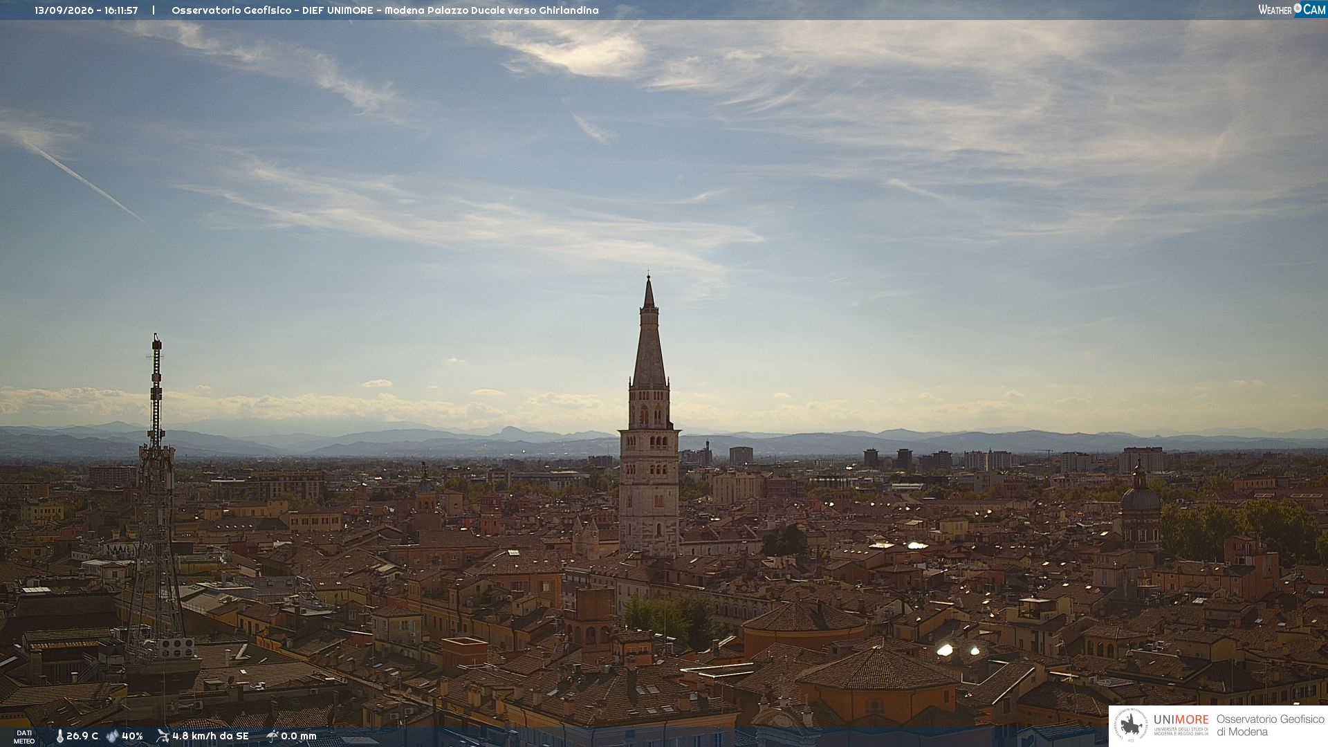Click the Osservatorio Geofisico di Modena caption
Image resolution: width=1328 pixels, height=747 pixels.
tap(1270, 726)
